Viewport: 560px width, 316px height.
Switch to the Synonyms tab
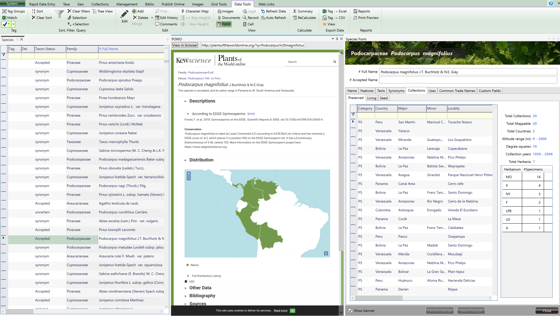click(396, 91)
